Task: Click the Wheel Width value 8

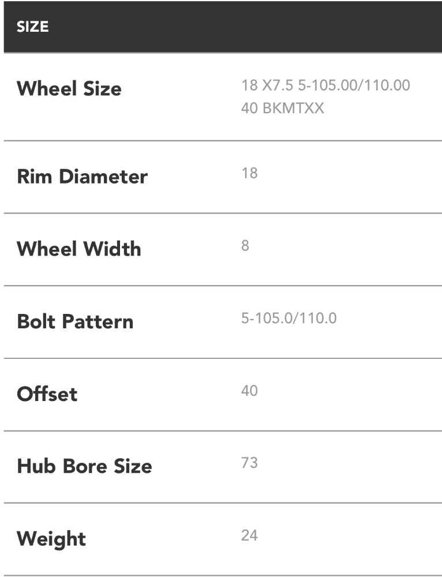Action: (245, 246)
